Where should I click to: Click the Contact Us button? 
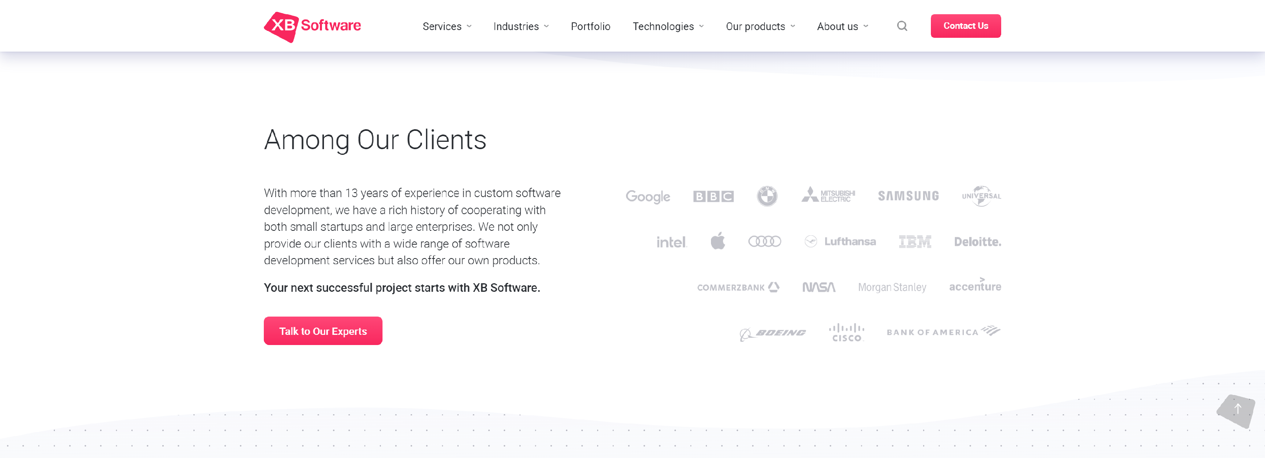(965, 26)
